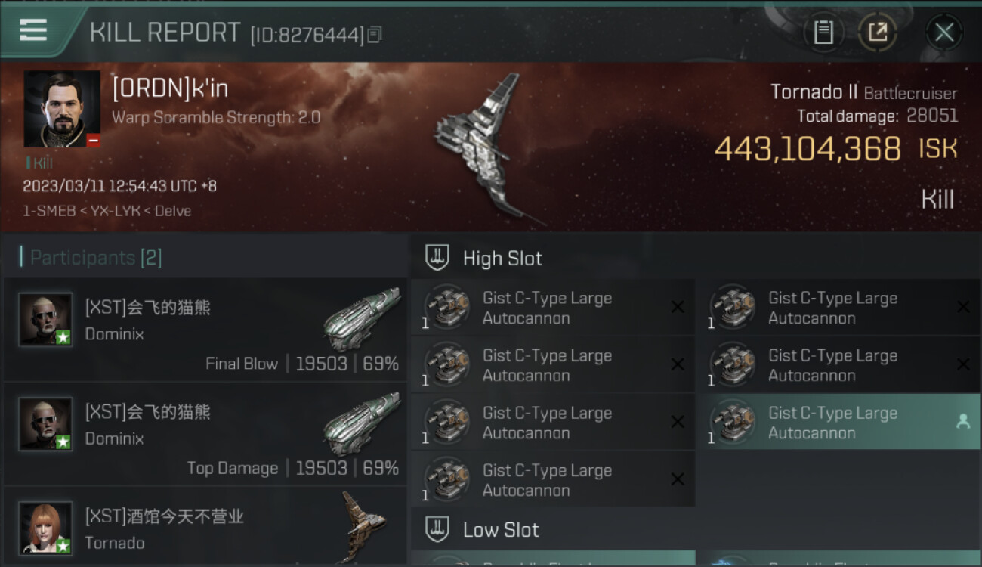Click the Tornado II Battlecruiser ship name
The width and height of the screenshot is (982, 567).
863,93
